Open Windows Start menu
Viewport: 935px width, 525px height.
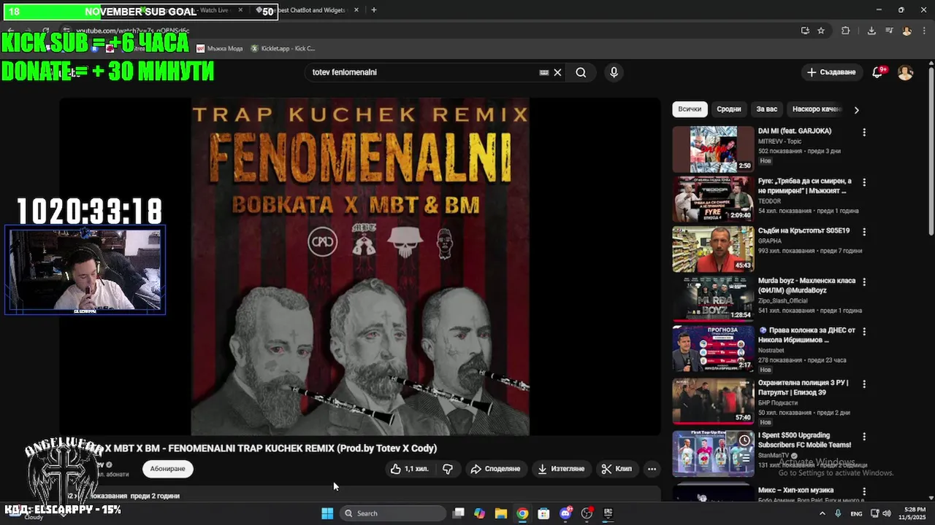pos(327,513)
